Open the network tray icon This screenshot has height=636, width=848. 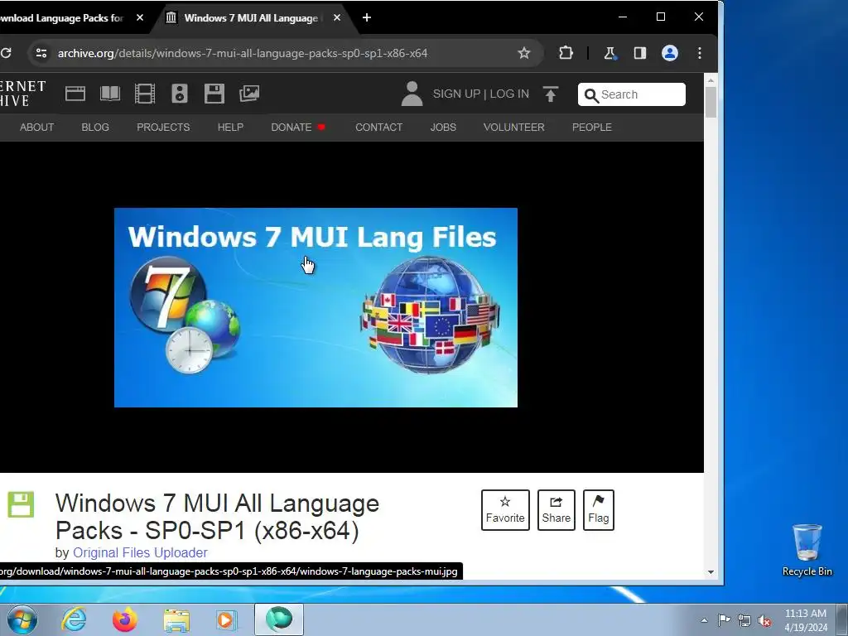[x=744, y=620]
